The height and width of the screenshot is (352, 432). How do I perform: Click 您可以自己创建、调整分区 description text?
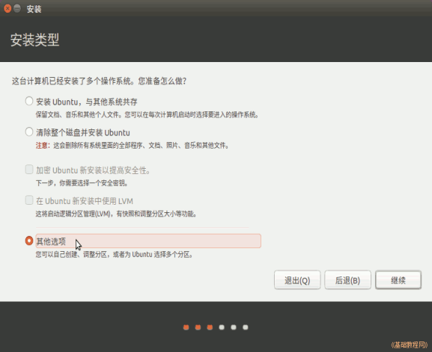pyautogui.click(x=114, y=254)
